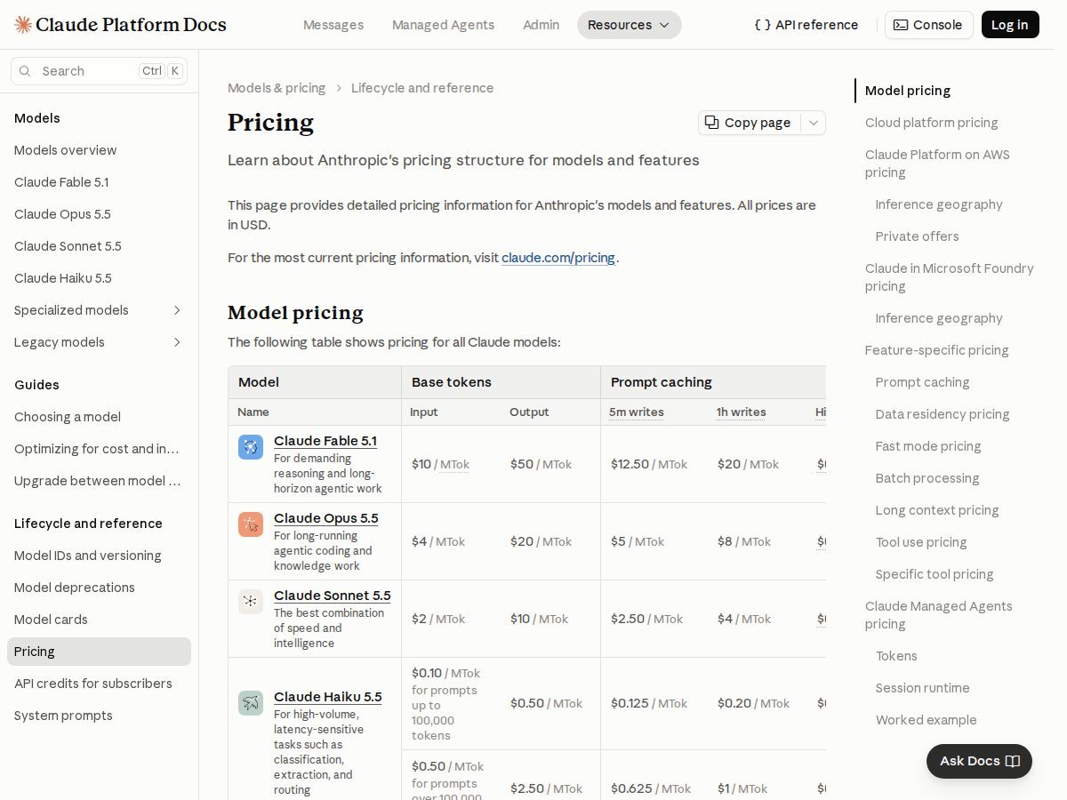Click the Claude Fable 5.1 model icon

251,447
